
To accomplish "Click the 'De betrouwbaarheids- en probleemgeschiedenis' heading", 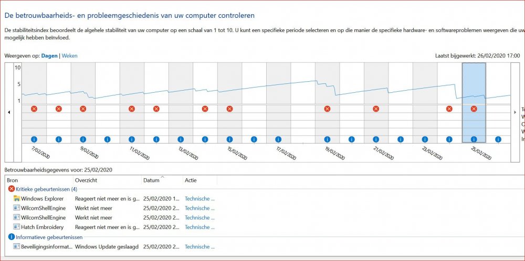I will [x=129, y=15].
